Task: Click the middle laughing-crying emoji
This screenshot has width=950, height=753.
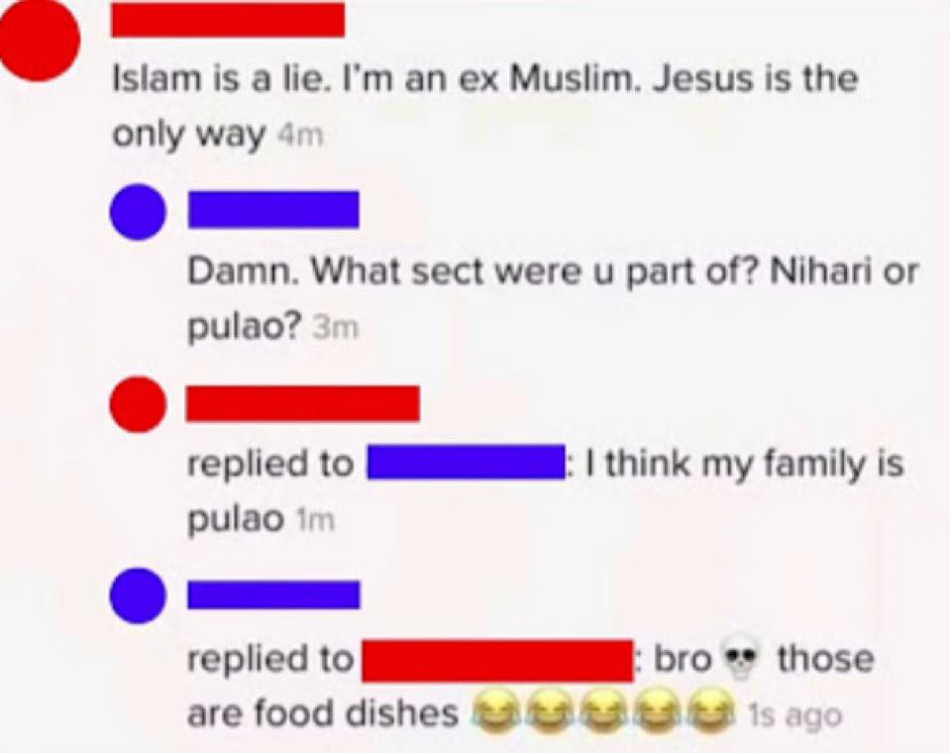Action: pyautogui.click(x=602, y=710)
